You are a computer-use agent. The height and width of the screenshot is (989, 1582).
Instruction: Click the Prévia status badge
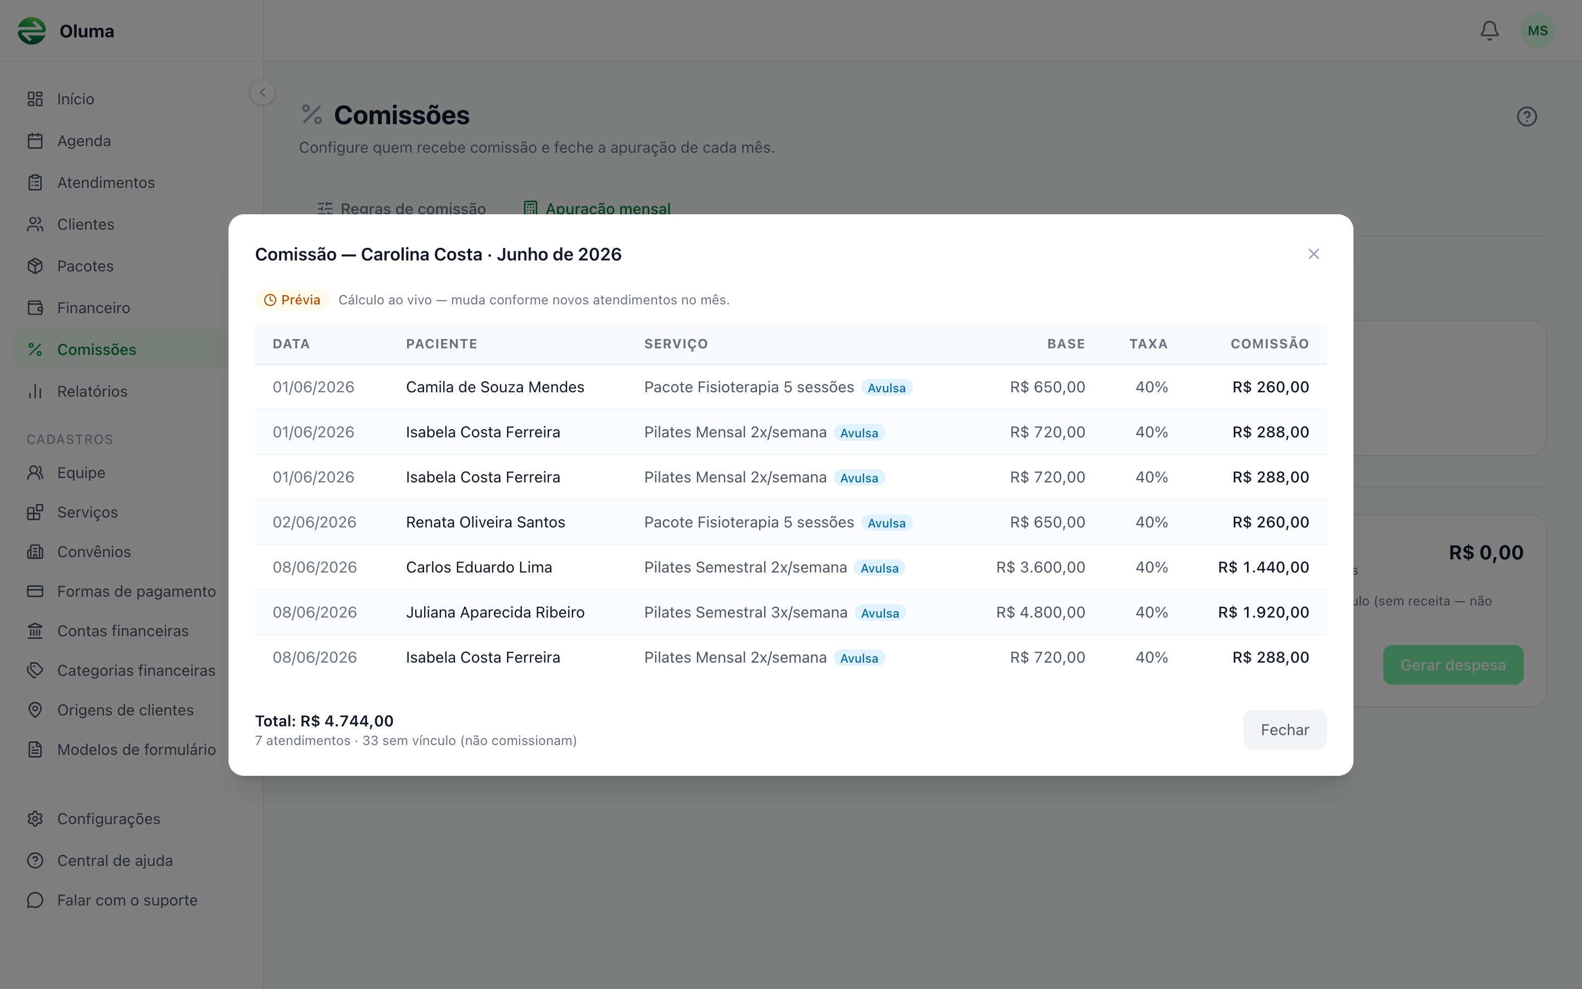tap(292, 300)
